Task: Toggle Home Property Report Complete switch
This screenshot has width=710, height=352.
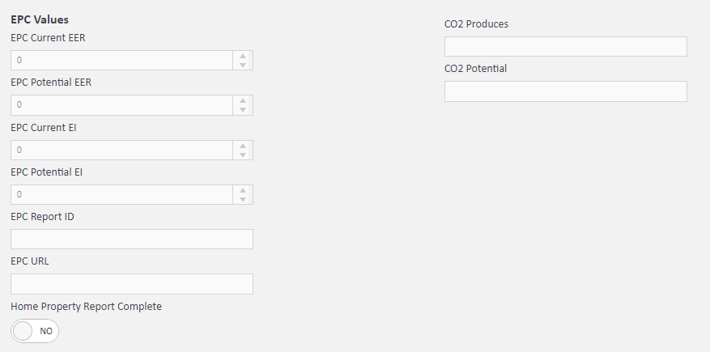Action: (35, 331)
